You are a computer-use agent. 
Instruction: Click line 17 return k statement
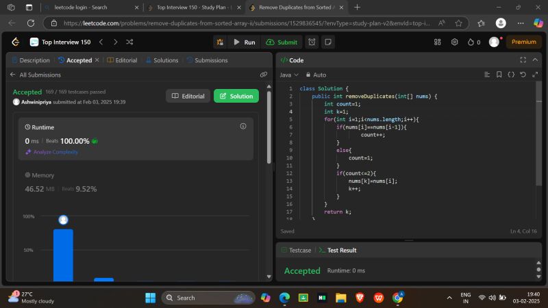click(x=337, y=211)
